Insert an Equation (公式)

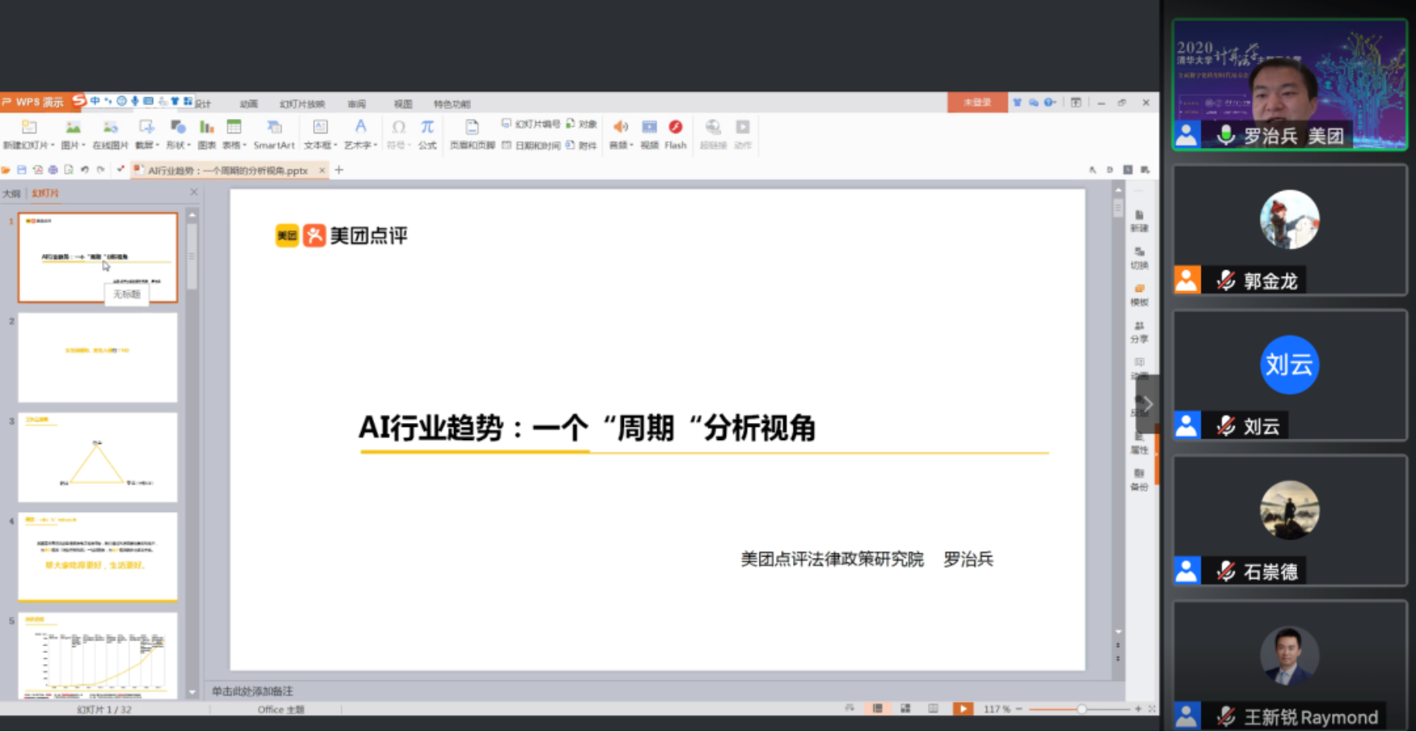tap(427, 134)
